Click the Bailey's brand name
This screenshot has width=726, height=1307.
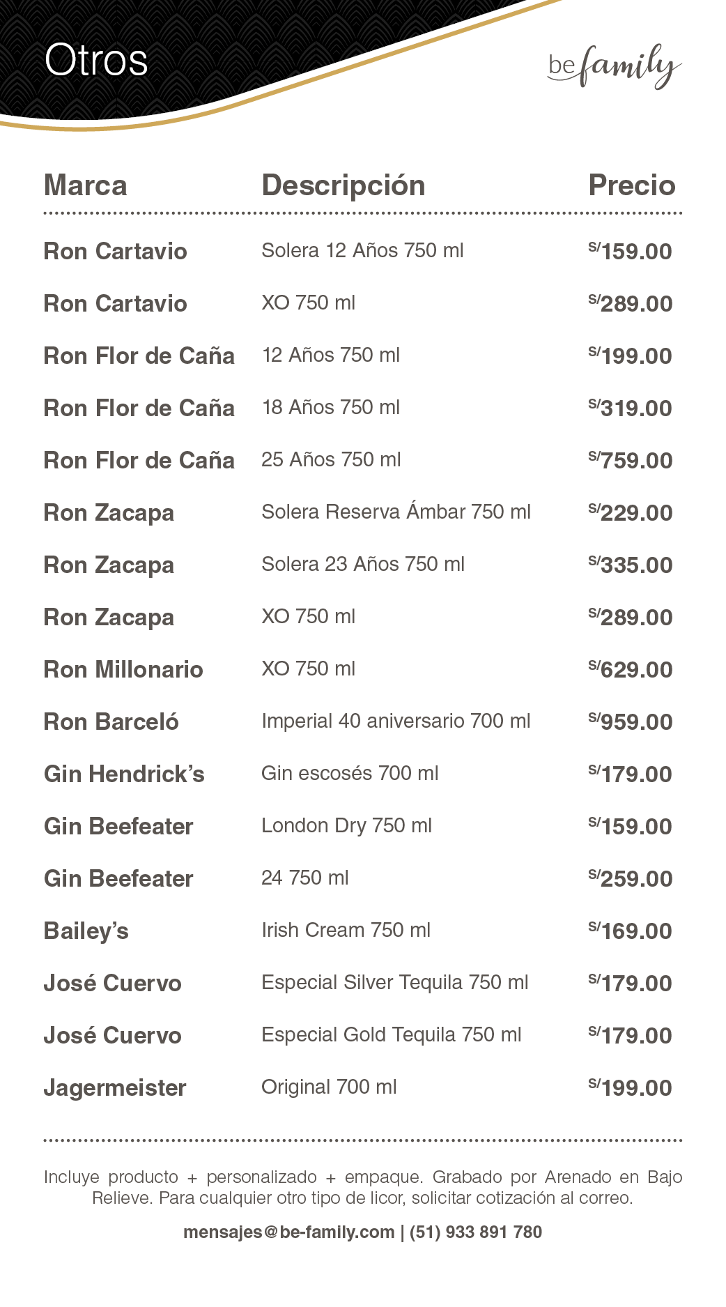point(86,931)
